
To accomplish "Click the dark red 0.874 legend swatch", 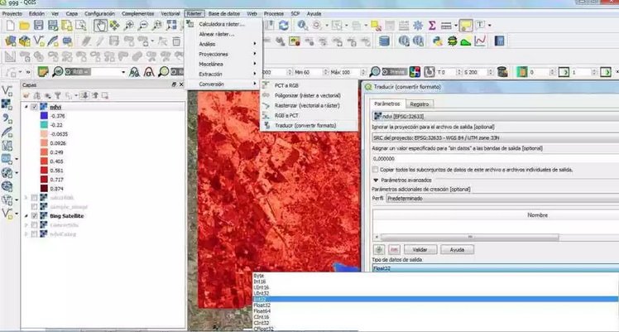I will [42, 188].
